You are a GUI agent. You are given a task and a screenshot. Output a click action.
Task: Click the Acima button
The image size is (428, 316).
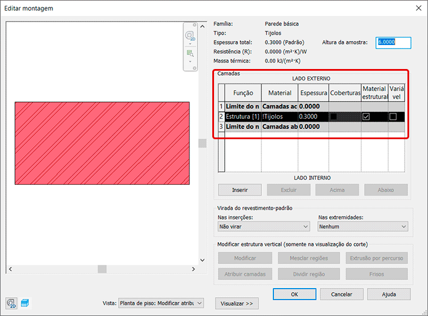click(x=337, y=190)
